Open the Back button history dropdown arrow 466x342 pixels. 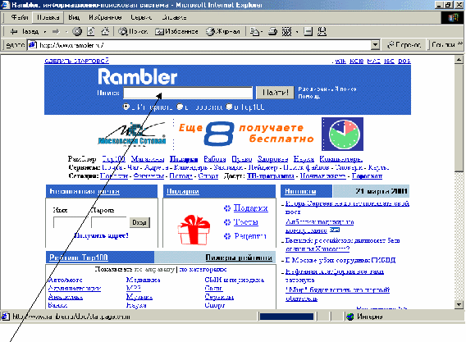[x=45, y=31]
